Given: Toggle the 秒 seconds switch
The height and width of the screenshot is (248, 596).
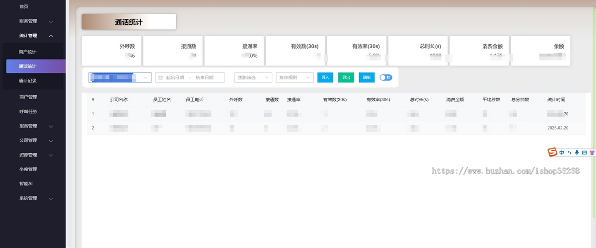Looking at the screenshot, I should tap(385, 77).
